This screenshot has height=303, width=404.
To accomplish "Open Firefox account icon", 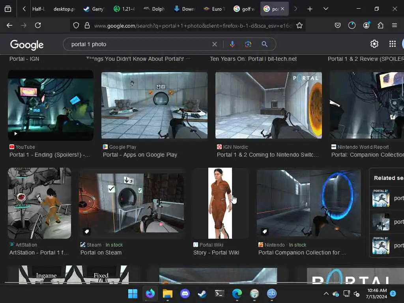I will click(367, 25).
